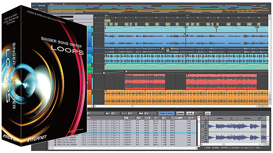Toggle the PITCH button

(170, 113)
